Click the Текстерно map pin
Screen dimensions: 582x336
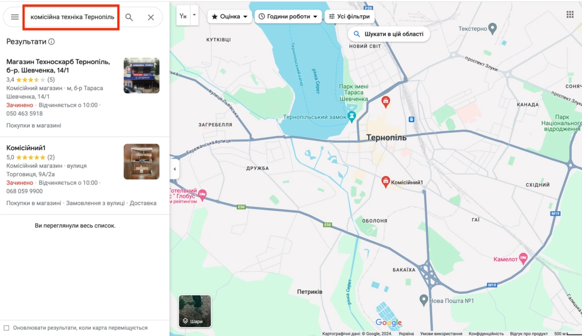click(492, 29)
